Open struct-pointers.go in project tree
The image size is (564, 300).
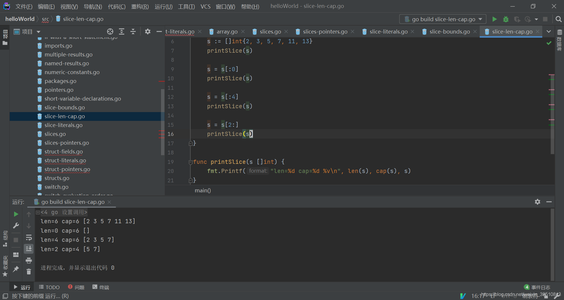pyautogui.click(x=67, y=169)
